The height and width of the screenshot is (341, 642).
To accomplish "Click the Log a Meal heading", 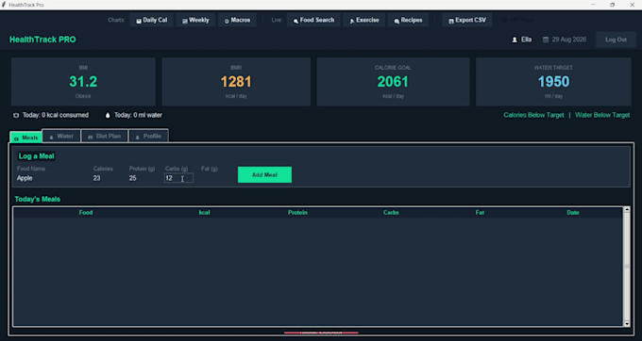I will point(36,156).
